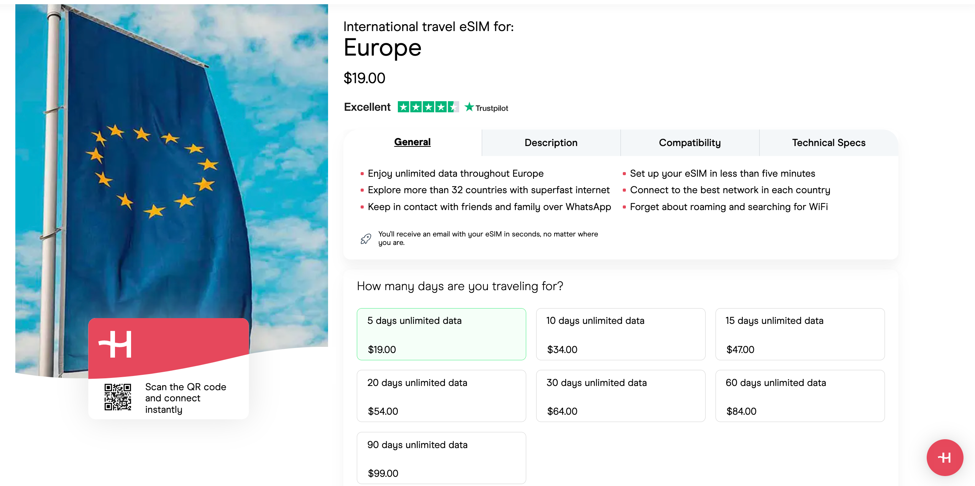Image resolution: width=975 pixels, height=486 pixels.
Task: Click the red floating Holafly chat button
Action: coord(944,457)
